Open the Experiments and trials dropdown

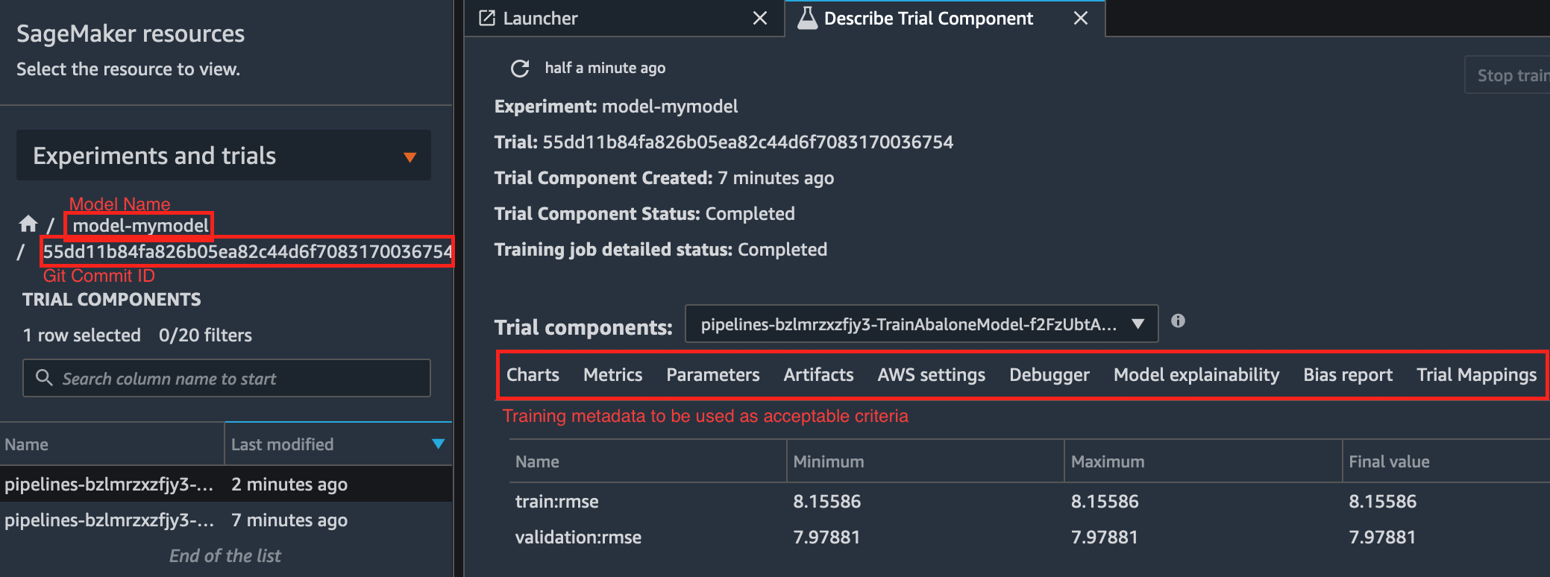pyautogui.click(x=224, y=155)
